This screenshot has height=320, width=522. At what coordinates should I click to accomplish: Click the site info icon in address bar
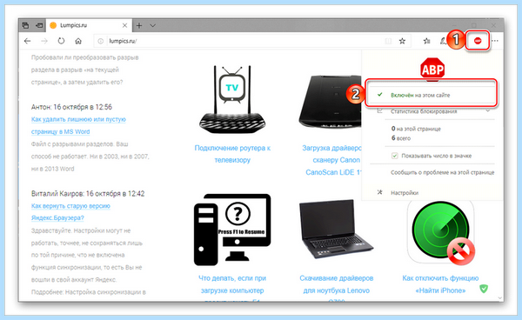[x=100, y=41]
